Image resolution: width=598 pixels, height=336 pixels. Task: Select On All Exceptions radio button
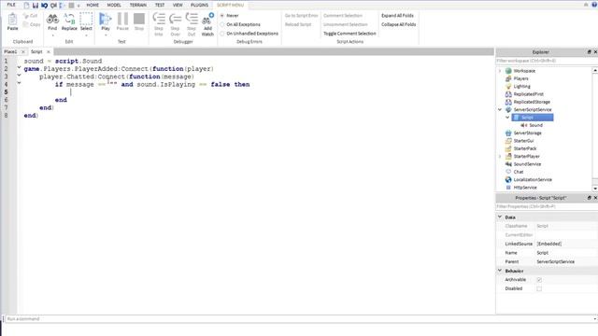pos(222,24)
